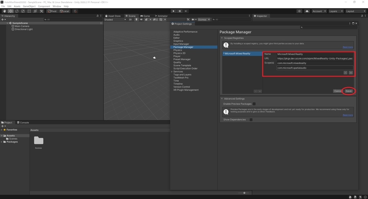Viewport: 368px width, 199px height.
Task: Collapse Advanced Settings section
Action: 222,99
